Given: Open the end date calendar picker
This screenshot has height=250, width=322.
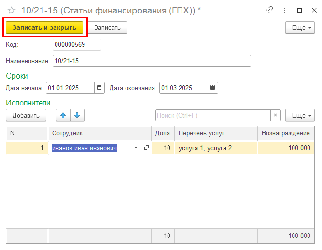Looking at the screenshot, I should [x=212, y=88].
